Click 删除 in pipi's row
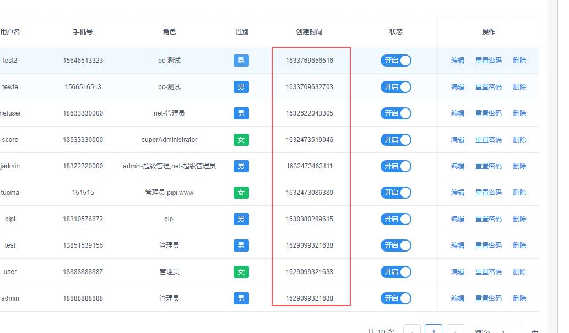This screenshot has width=569, height=333. click(x=519, y=219)
